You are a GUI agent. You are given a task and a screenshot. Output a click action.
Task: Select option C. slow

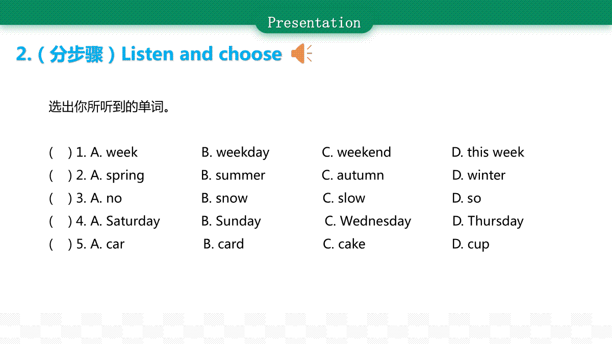click(x=344, y=198)
